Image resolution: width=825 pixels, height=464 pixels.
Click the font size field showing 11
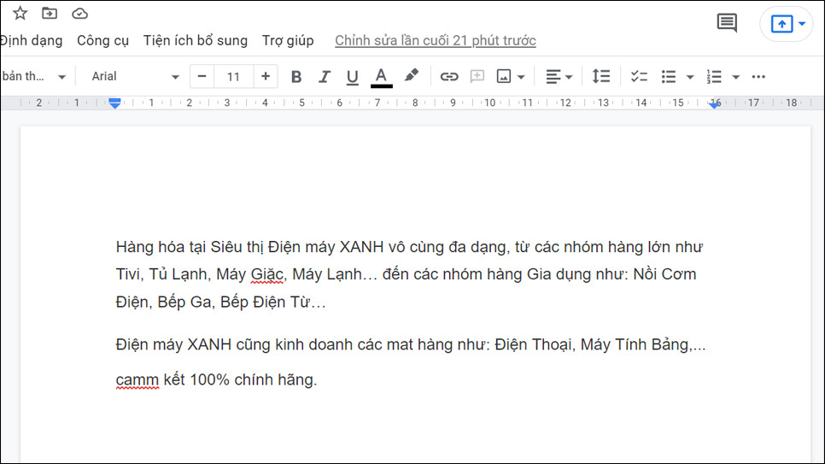click(x=233, y=77)
